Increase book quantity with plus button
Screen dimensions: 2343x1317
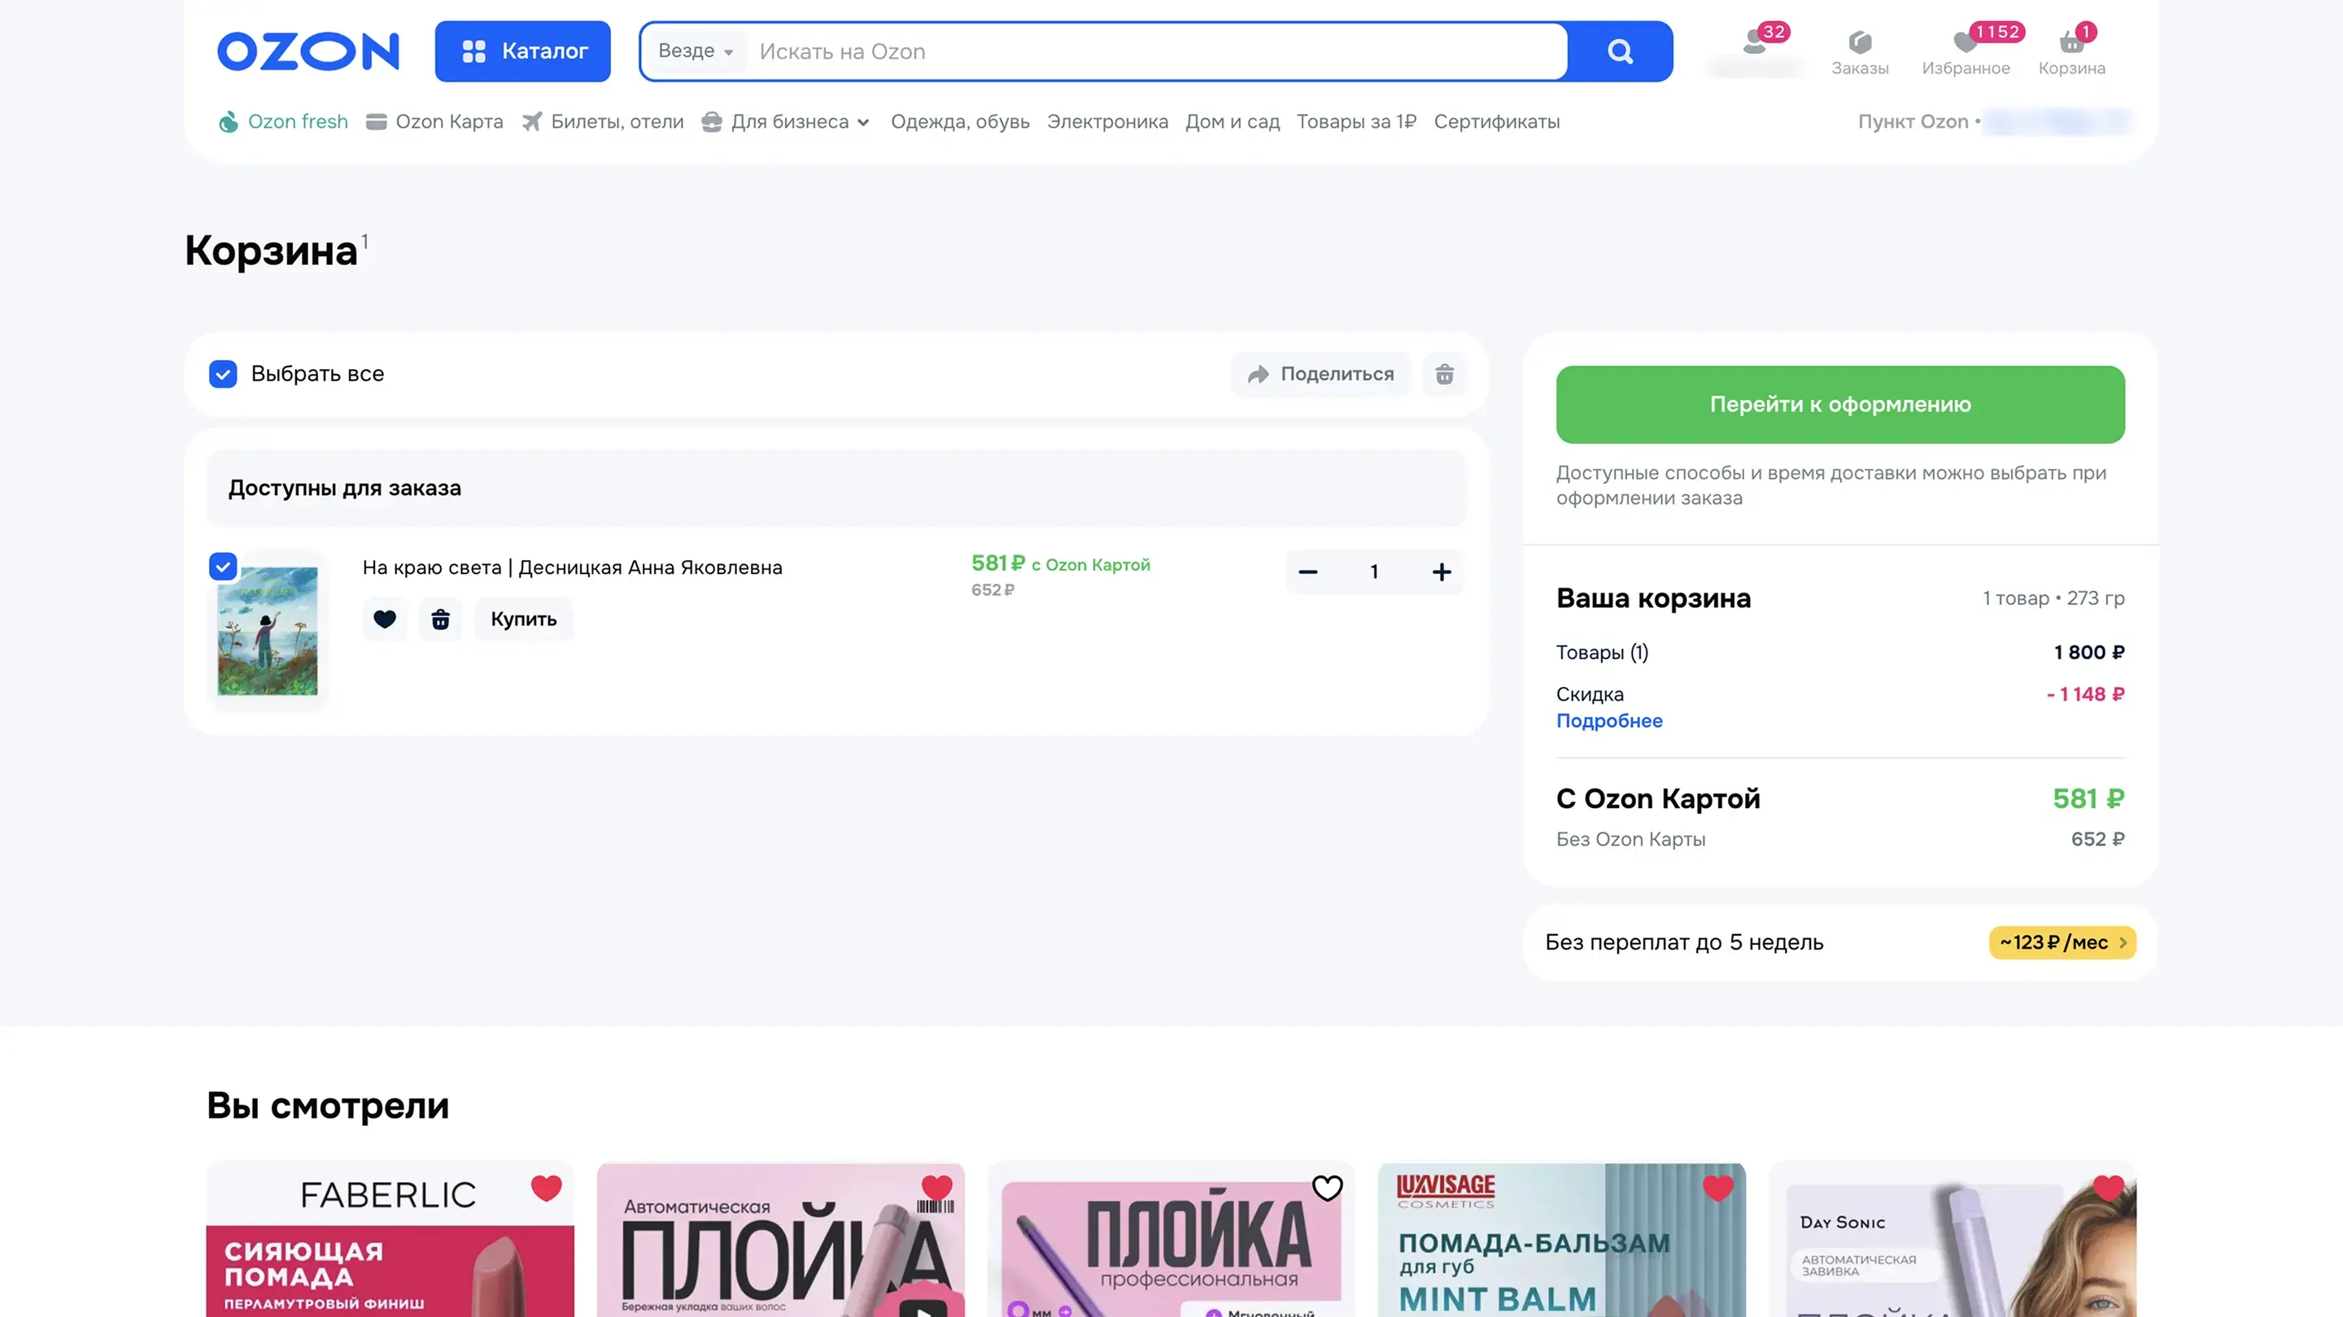click(1441, 572)
